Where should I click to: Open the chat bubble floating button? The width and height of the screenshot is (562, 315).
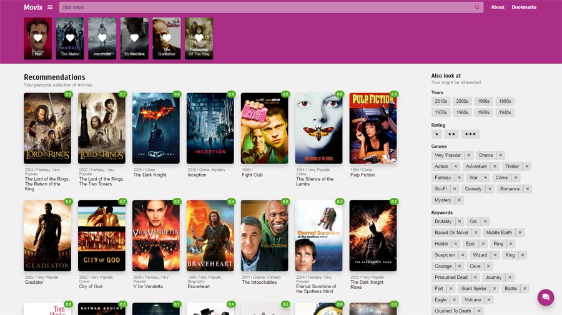click(546, 298)
